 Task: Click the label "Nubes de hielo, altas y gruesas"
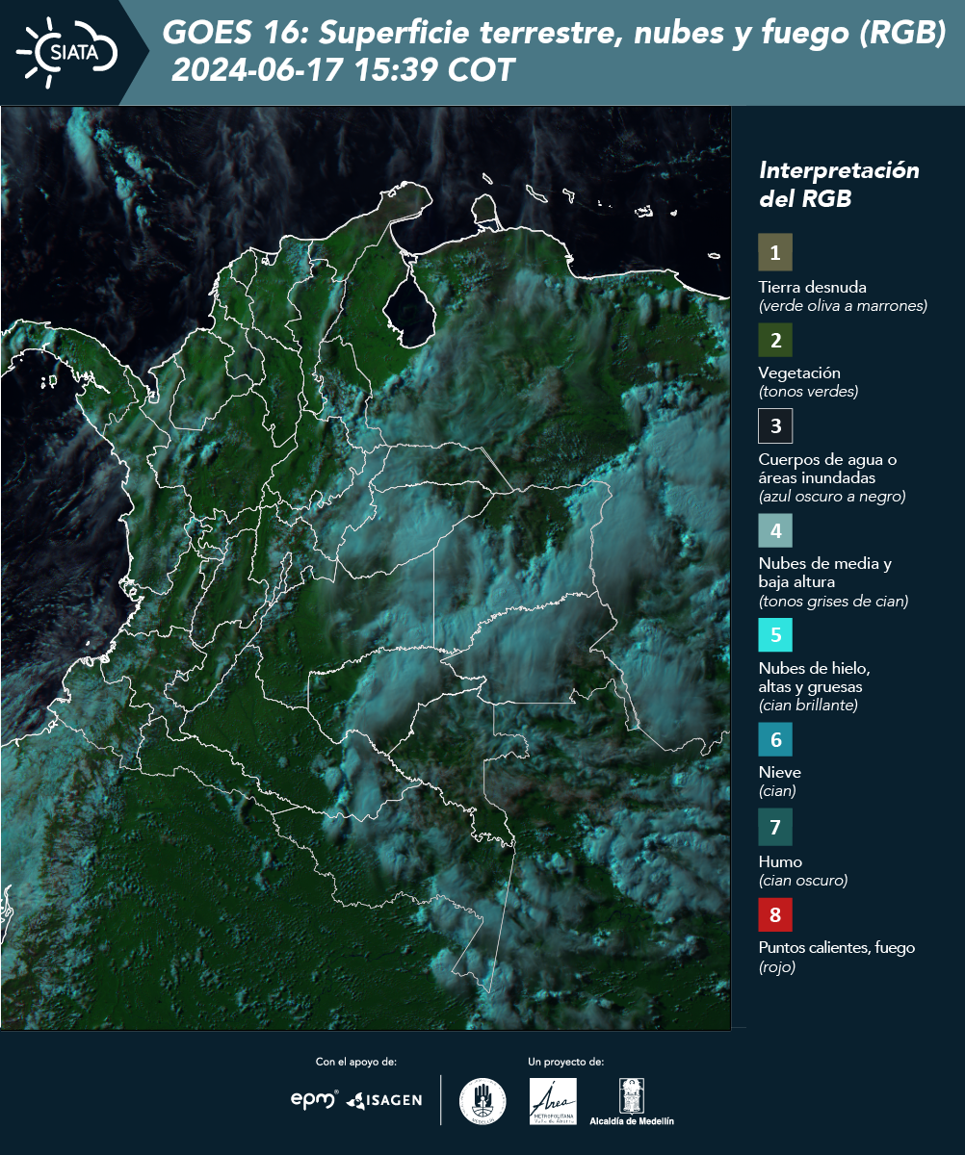click(815, 678)
